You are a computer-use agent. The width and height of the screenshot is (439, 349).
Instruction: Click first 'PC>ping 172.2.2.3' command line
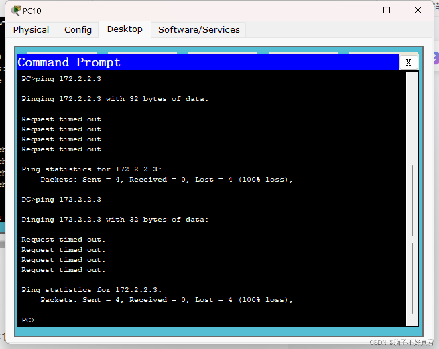tap(61, 79)
